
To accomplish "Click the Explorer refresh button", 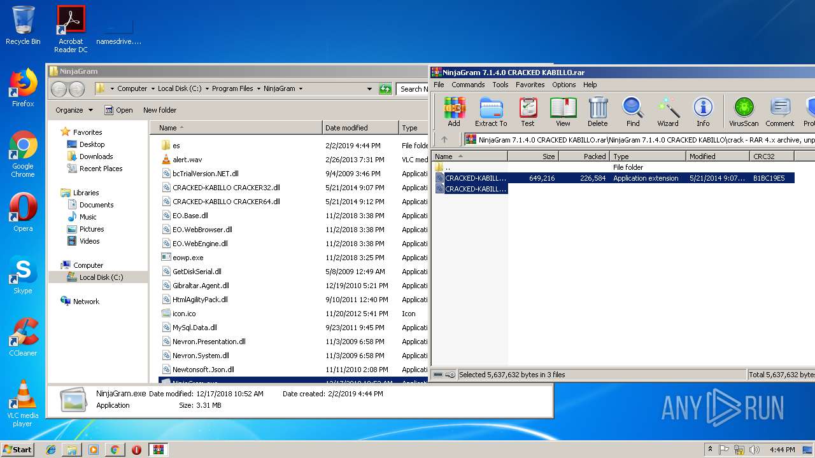I will pyautogui.click(x=385, y=89).
